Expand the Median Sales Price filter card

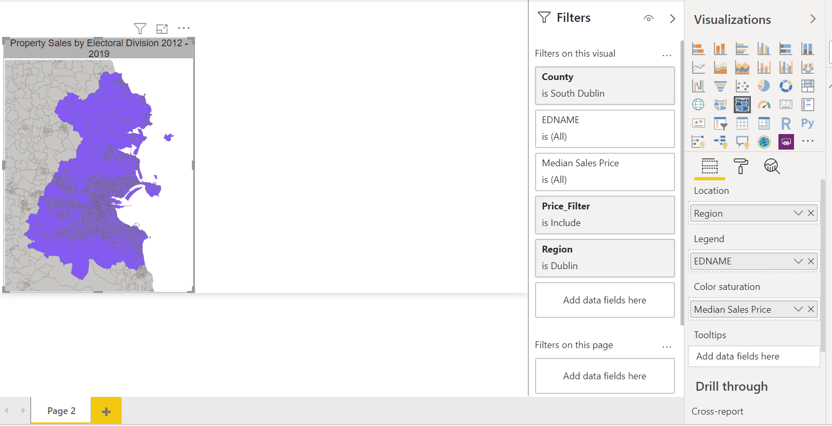605,172
